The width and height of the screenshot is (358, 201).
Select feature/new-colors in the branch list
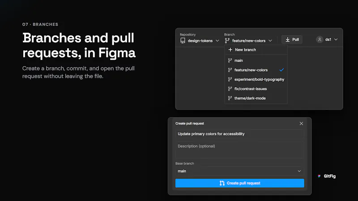click(x=256, y=70)
